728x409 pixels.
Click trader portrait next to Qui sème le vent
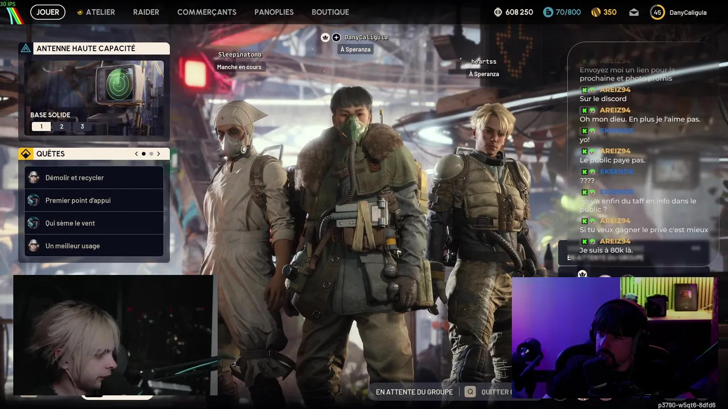point(34,223)
